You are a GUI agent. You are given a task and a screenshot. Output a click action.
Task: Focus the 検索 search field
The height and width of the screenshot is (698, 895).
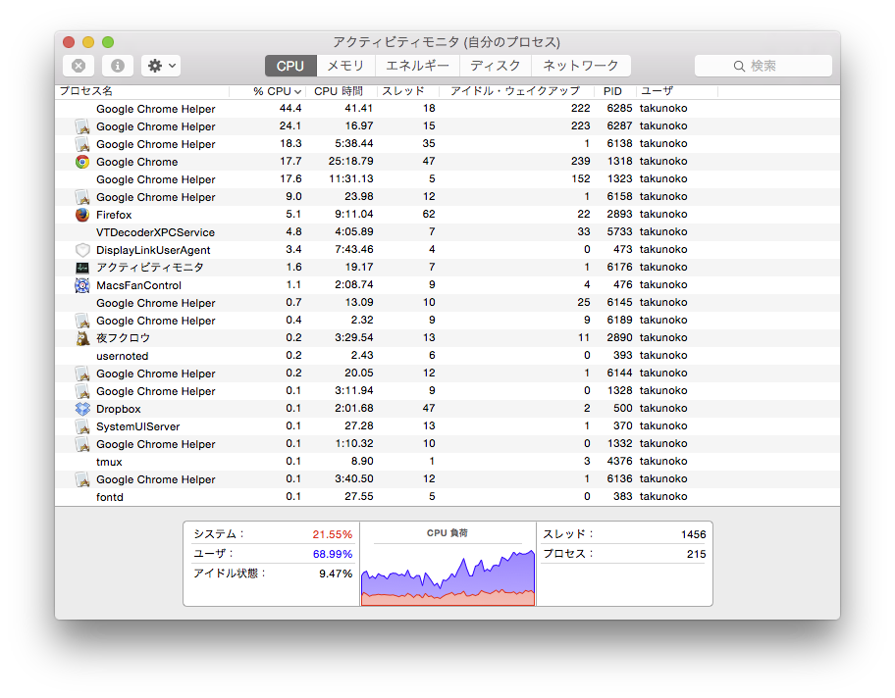click(x=763, y=66)
